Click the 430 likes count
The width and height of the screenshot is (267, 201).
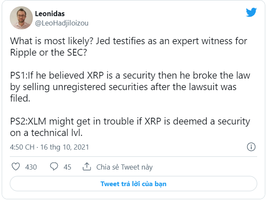point(31,167)
